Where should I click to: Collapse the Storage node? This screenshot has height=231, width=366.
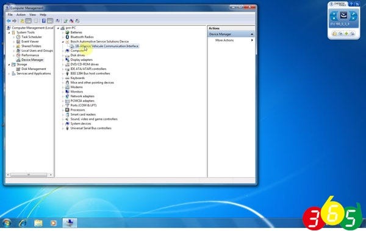[9, 64]
